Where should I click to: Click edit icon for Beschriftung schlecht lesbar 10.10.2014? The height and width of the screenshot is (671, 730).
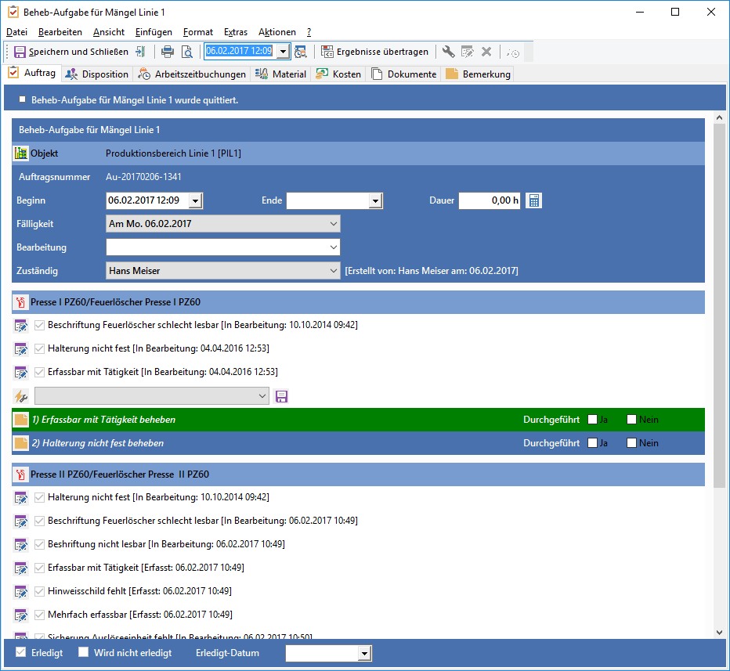click(21, 325)
